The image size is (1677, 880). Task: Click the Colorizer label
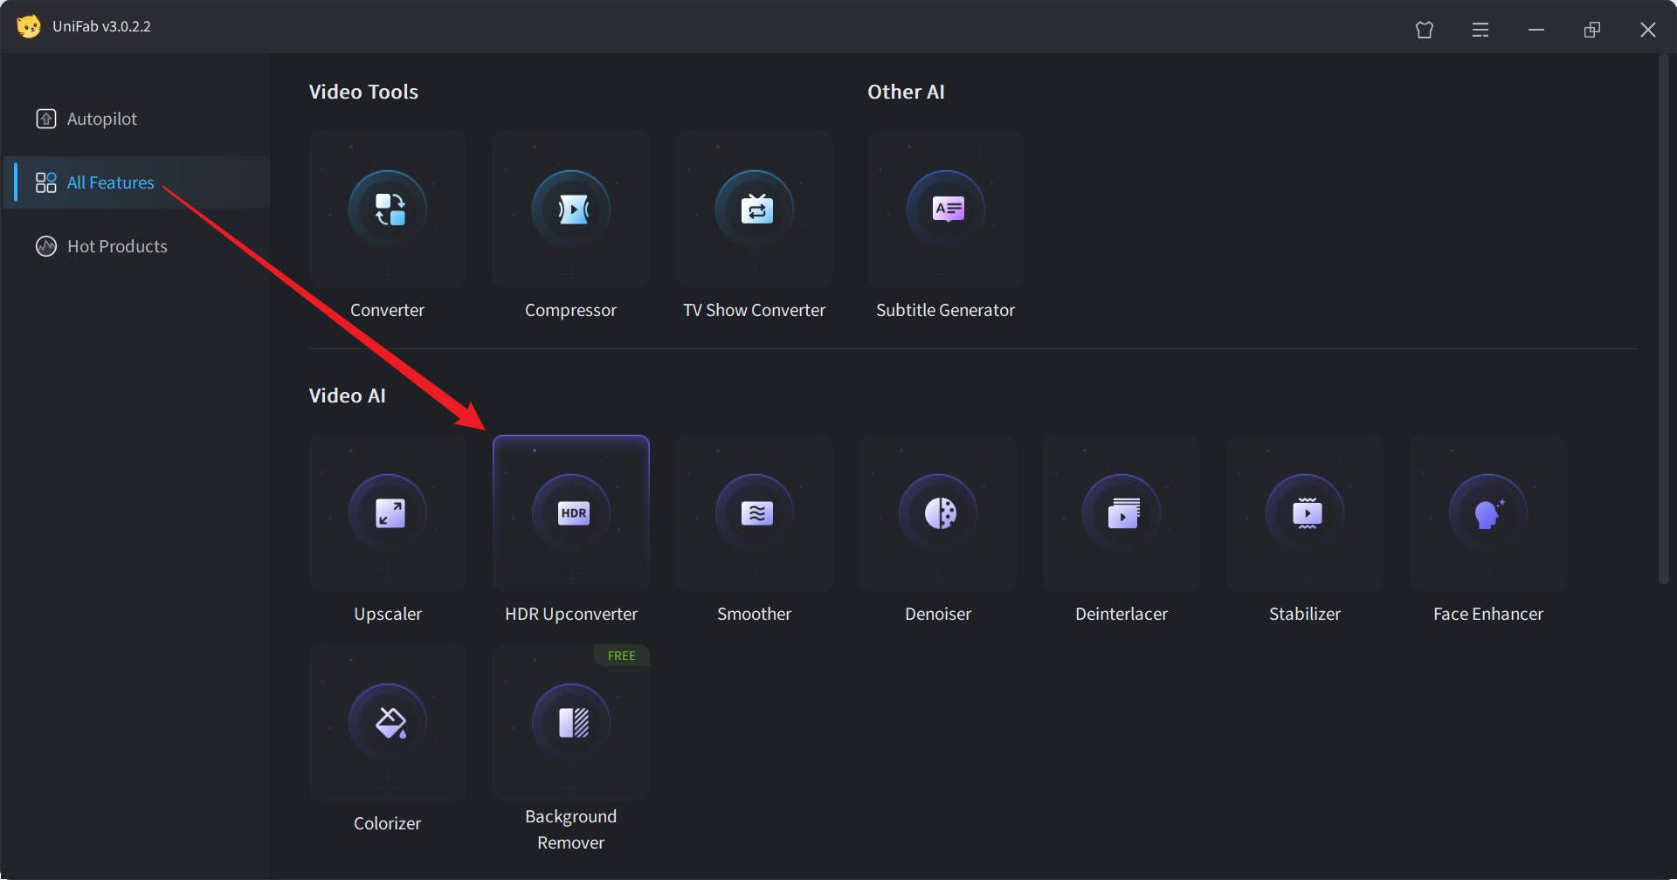(387, 823)
